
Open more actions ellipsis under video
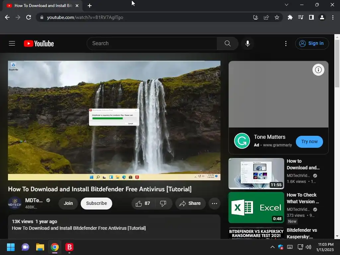point(214,204)
